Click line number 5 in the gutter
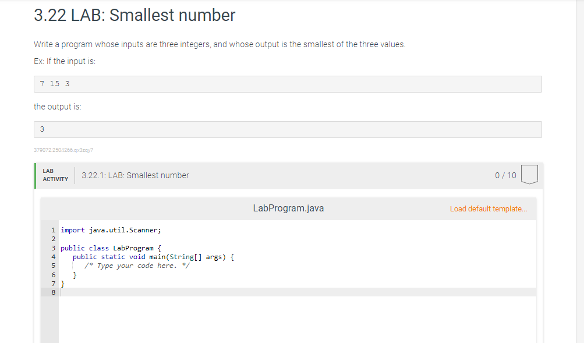Screen dimensions: 584x343 pos(53,266)
